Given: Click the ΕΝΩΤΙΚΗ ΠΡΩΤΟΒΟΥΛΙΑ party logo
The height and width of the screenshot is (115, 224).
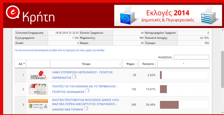Looking at the screenshot, I should 38,104.
